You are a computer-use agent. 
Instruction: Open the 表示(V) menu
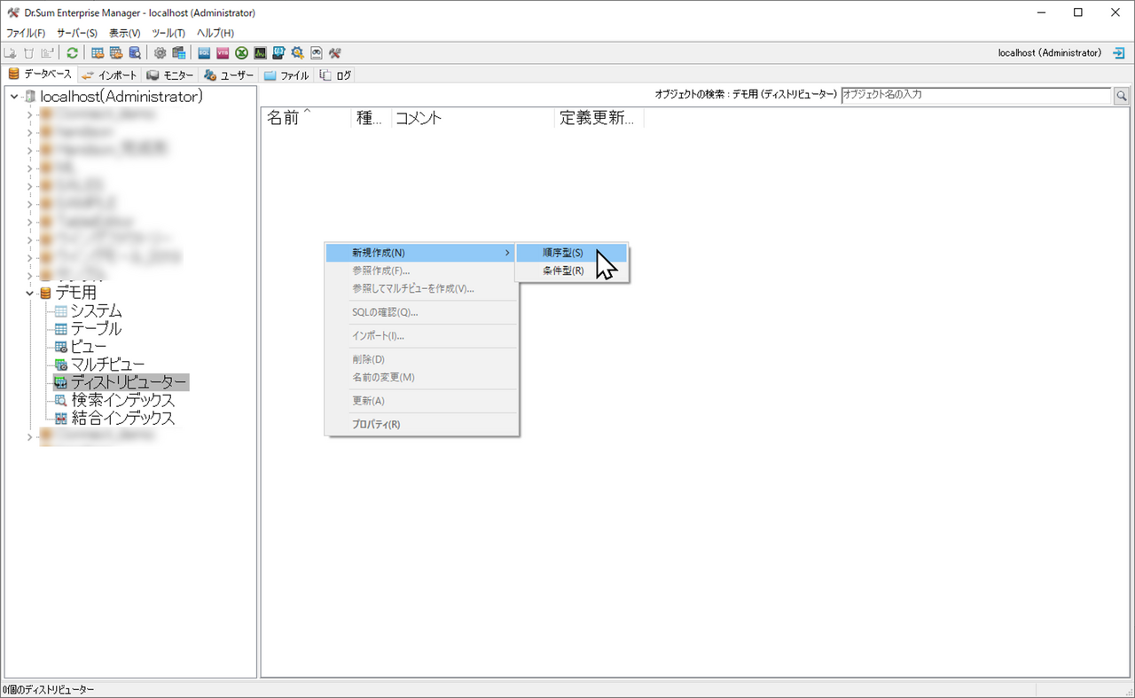pos(125,33)
